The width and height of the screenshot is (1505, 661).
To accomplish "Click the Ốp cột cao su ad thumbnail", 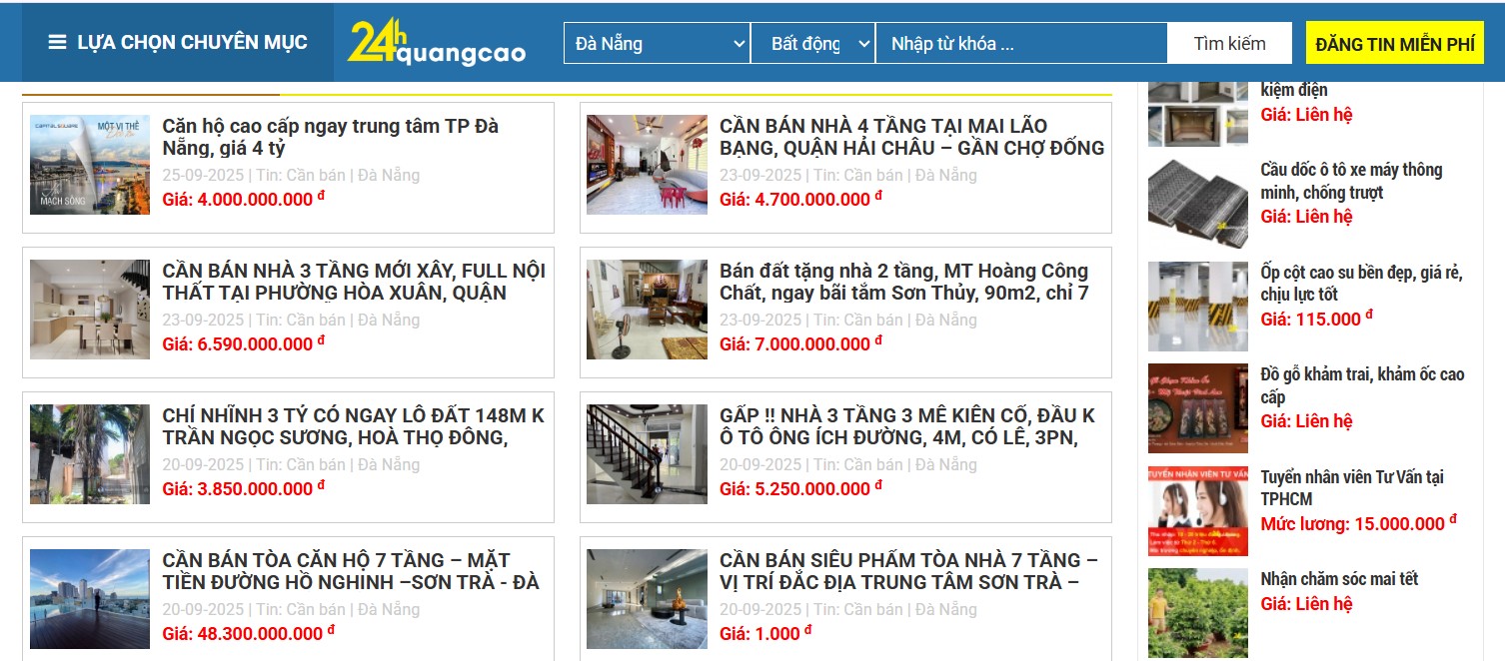I will pos(1197,307).
